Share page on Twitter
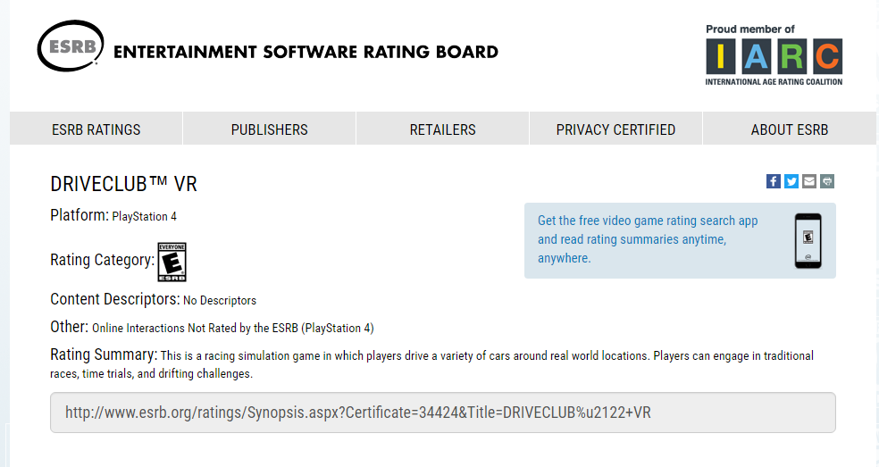Viewport: 879px width, 467px height. click(x=791, y=181)
